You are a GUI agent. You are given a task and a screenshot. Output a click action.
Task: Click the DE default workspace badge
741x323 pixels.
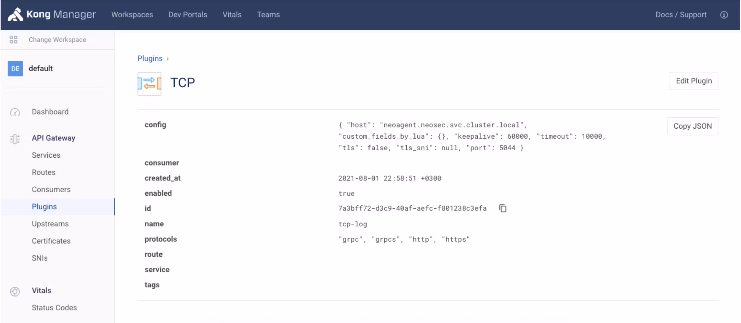point(15,69)
